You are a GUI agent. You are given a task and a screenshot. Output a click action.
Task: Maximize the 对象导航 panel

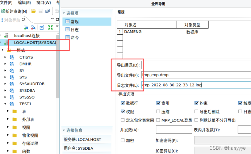point(57,19)
